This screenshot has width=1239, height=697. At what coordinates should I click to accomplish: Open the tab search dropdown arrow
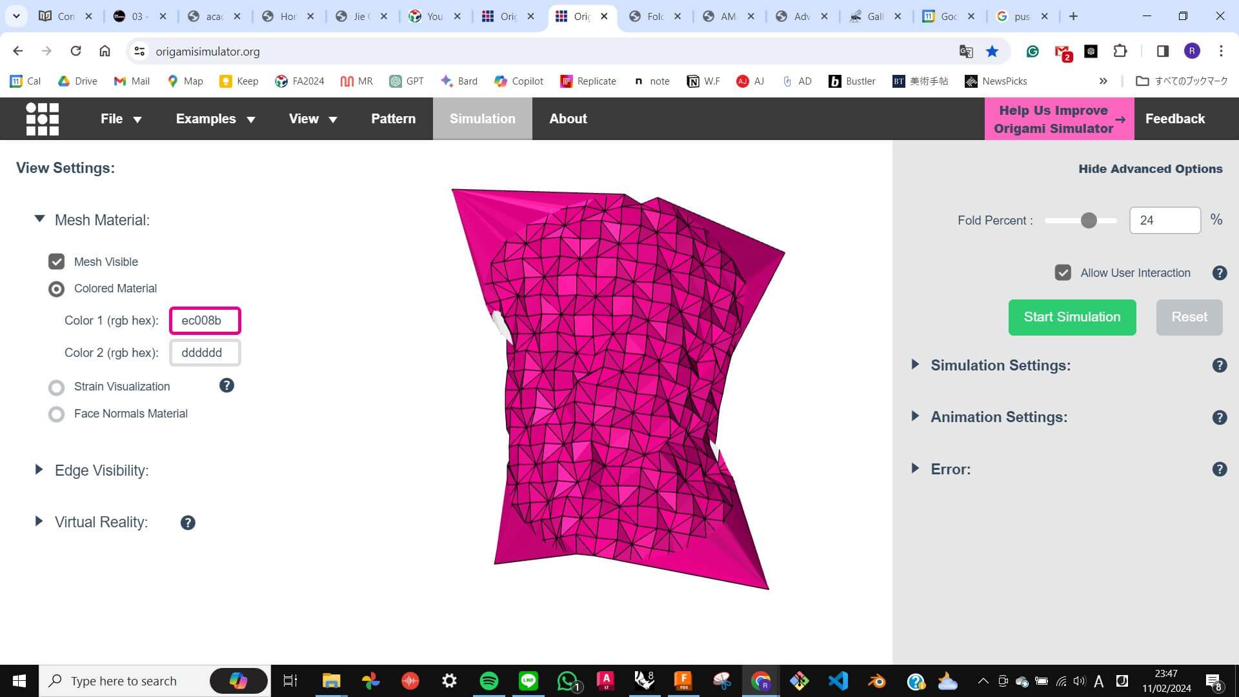pos(16,16)
